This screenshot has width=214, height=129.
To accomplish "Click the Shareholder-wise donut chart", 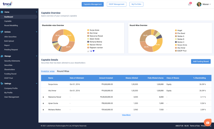I will tap(63, 40).
